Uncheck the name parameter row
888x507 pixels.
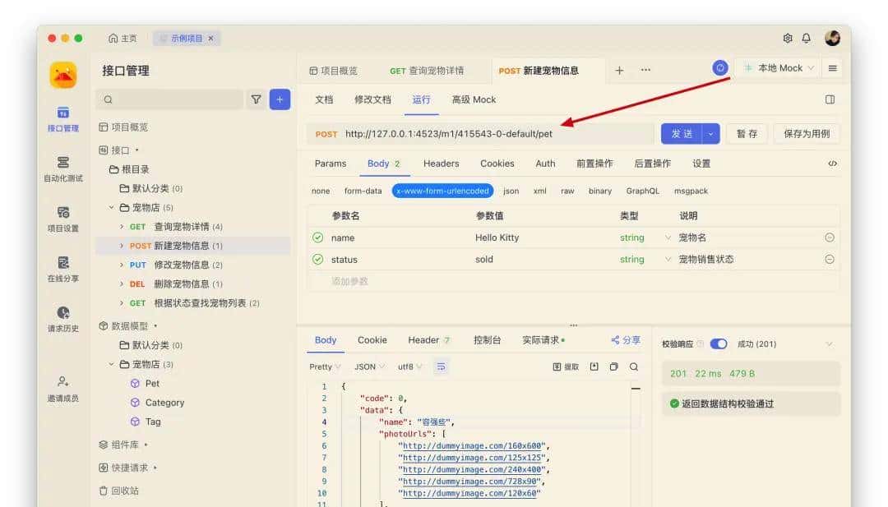pos(319,237)
